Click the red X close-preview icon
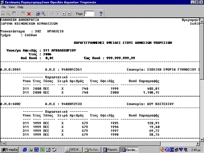The height and width of the screenshot is (153, 204). (x=29, y=14)
